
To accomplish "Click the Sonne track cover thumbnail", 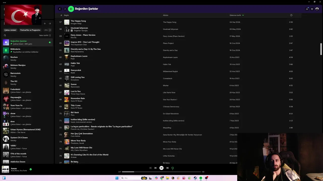I will tap(67, 85).
